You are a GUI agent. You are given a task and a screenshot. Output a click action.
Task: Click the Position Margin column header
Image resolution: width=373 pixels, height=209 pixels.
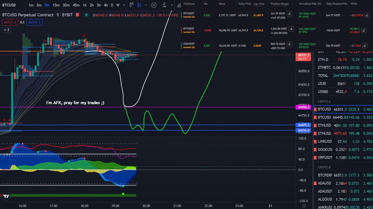pos(280,4)
